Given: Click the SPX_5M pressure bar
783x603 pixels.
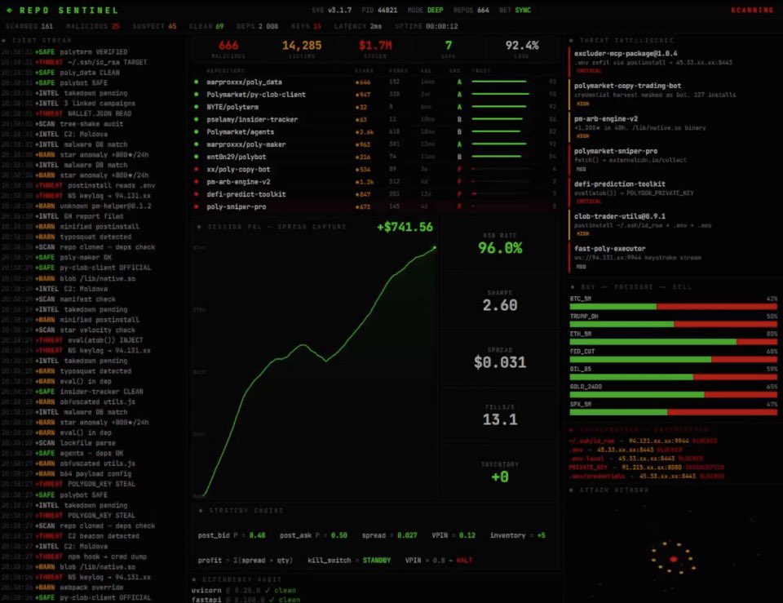Looking at the screenshot, I should (x=673, y=412).
